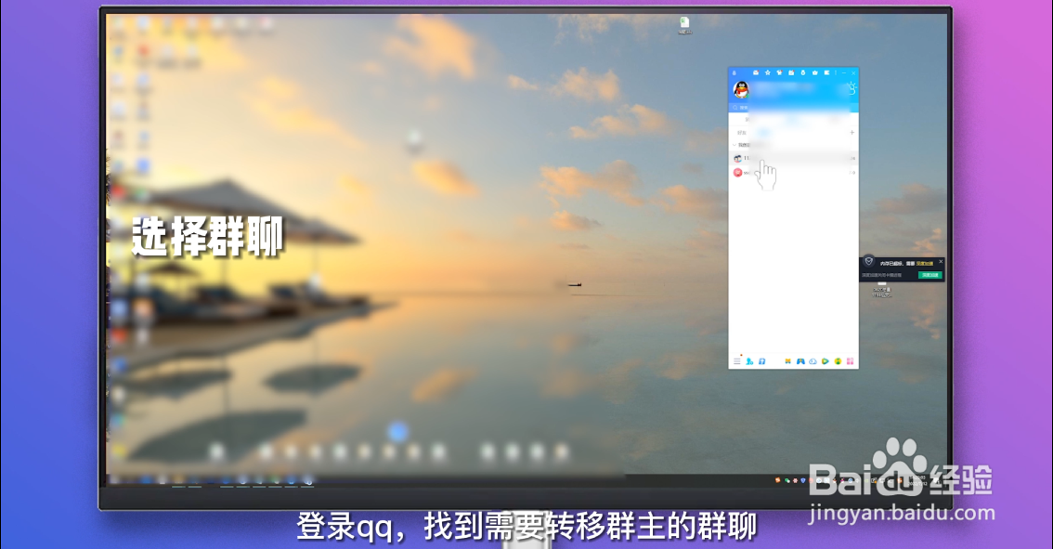Launch Game Center gamepad icon at the bottom
Screen dimensions: 1053x549
tap(800, 361)
